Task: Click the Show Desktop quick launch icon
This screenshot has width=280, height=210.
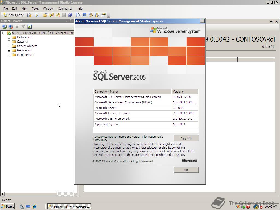Action: (28, 207)
